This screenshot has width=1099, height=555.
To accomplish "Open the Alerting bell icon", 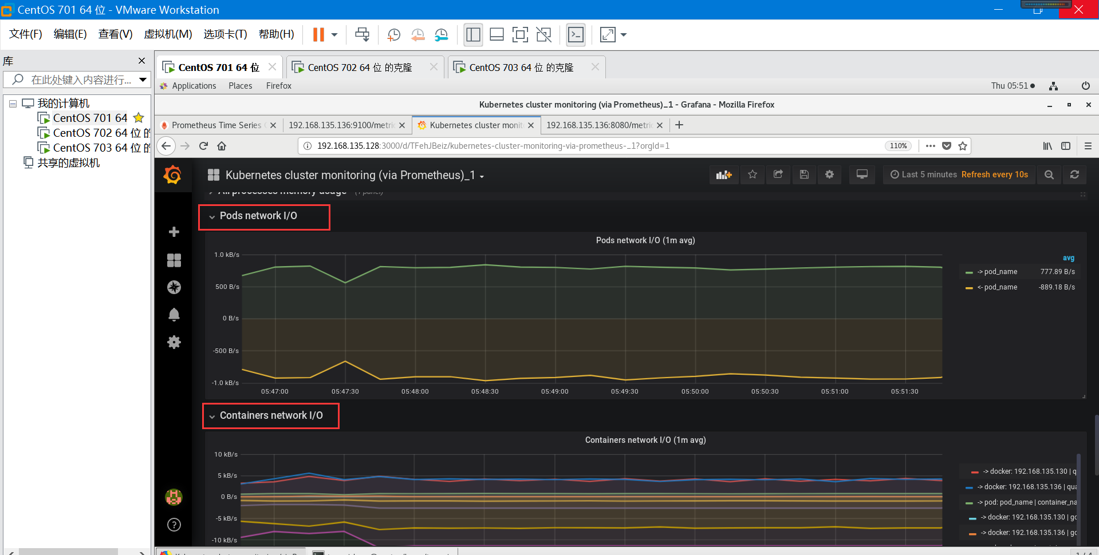I will click(174, 315).
